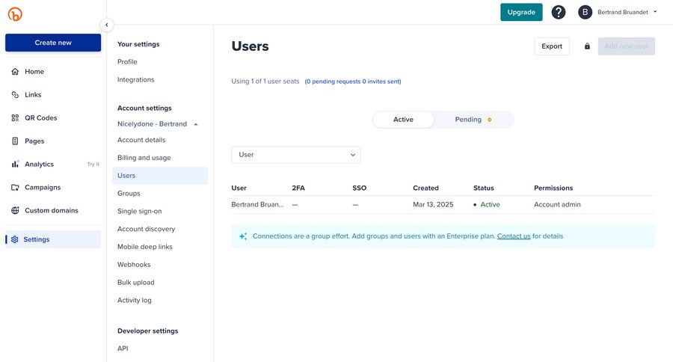View the Activity log
The image size is (673, 362).
click(x=135, y=300)
